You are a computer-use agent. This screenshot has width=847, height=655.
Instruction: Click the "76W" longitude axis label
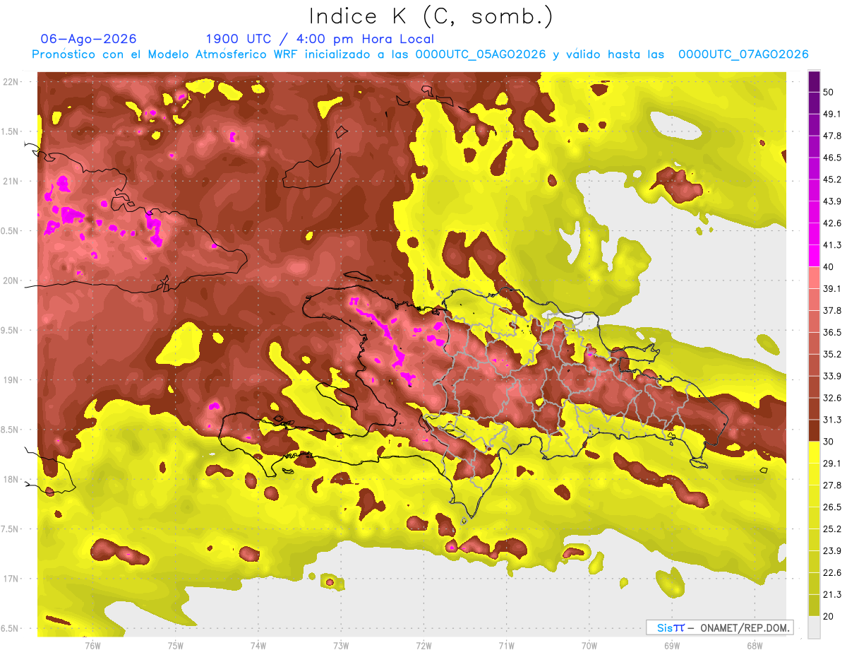[x=92, y=646]
